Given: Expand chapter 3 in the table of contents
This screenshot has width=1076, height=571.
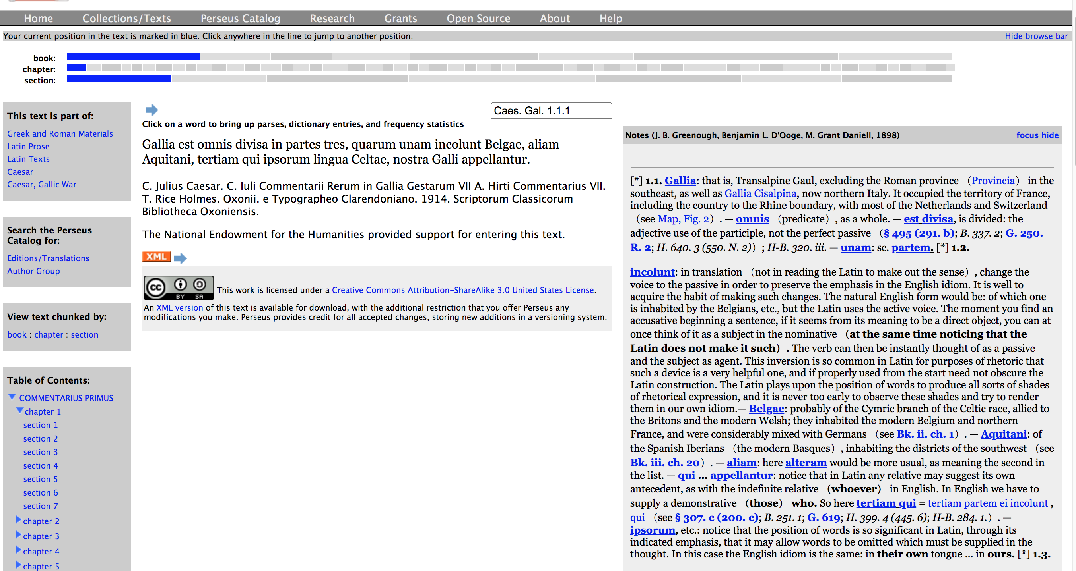Looking at the screenshot, I should (18, 535).
